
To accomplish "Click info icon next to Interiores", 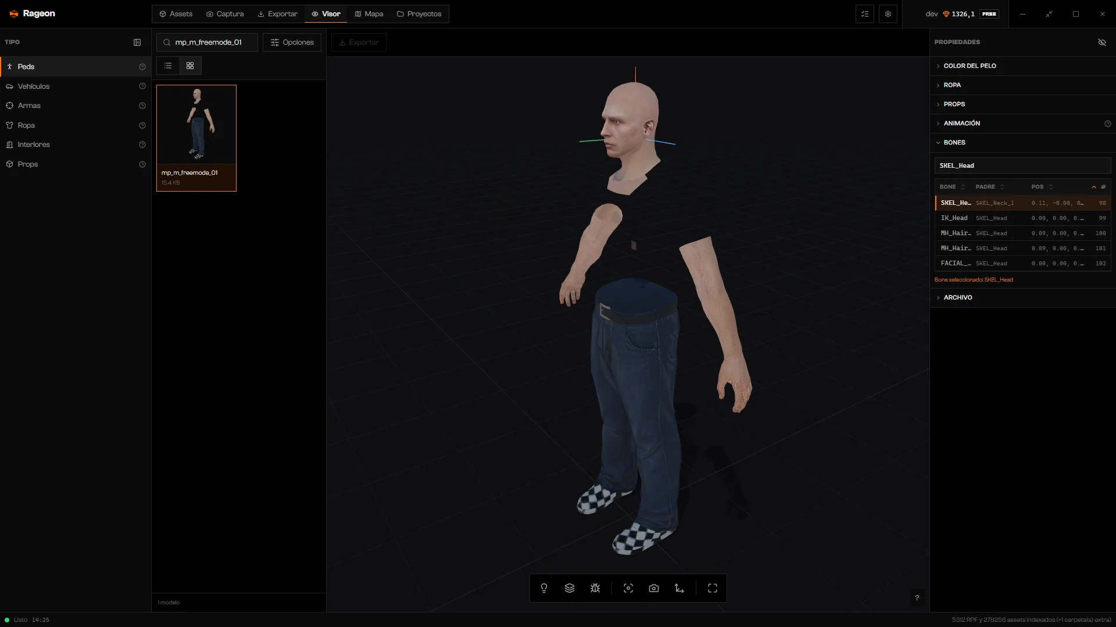I will click(142, 145).
